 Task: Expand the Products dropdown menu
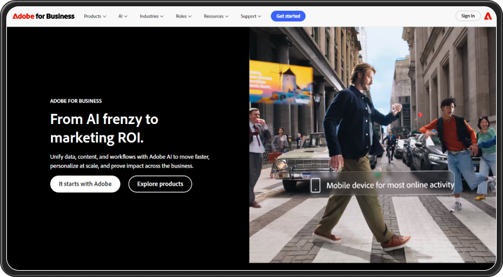point(95,16)
